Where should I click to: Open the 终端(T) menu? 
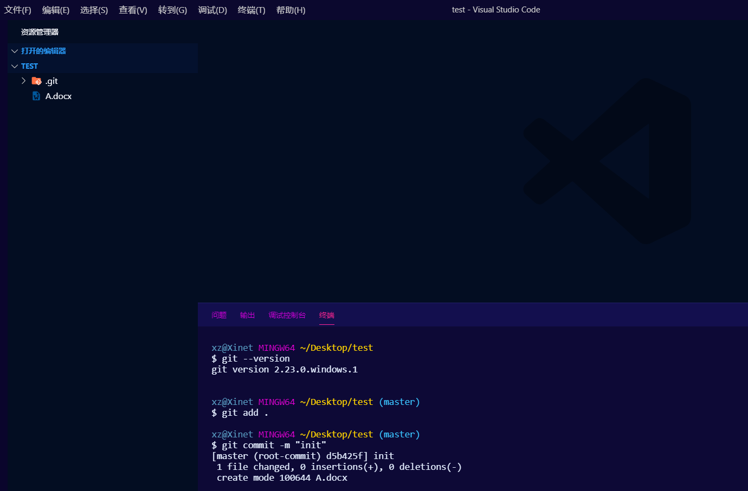pyautogui.click(x=252, y=10)
